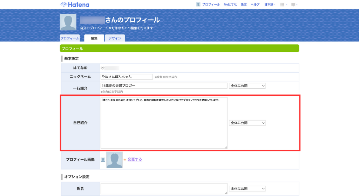
Task: Click the オプション設定 section heading
Action: 77,177
